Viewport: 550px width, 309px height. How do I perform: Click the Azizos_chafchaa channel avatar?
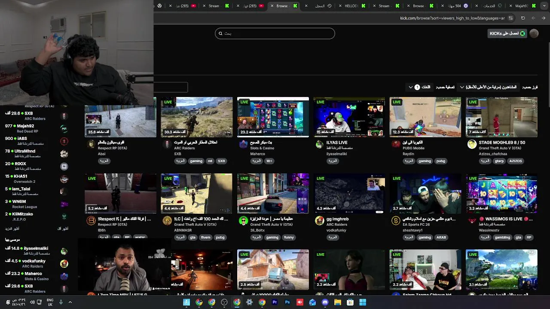tap(472, 144)
